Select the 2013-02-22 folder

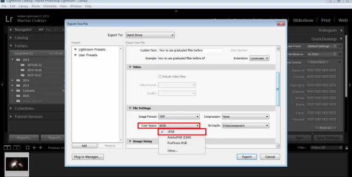click(34, 65)
